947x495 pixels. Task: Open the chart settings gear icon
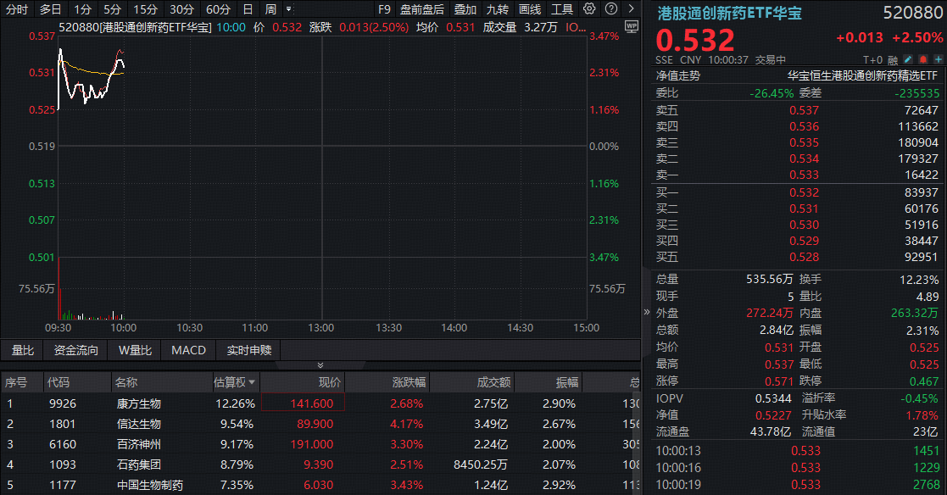pos(589,9)
